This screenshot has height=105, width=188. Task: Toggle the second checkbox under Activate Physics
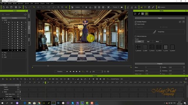[136, 24]
